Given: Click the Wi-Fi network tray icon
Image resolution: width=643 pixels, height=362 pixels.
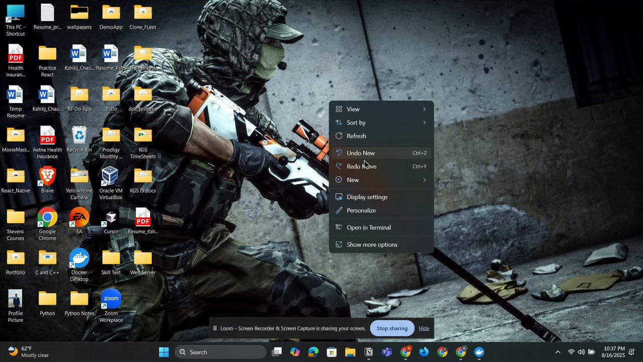Looking at the screenshot, I should click(x=571, y=352).
